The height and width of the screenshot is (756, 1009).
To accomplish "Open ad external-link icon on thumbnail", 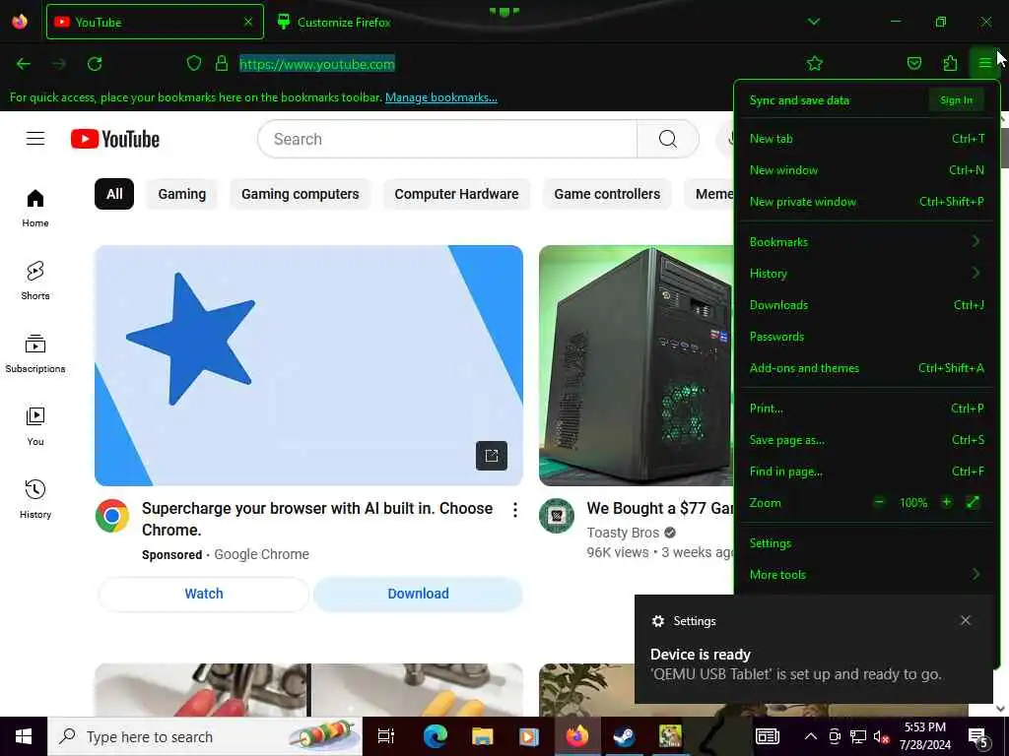I will pos(492,456).
